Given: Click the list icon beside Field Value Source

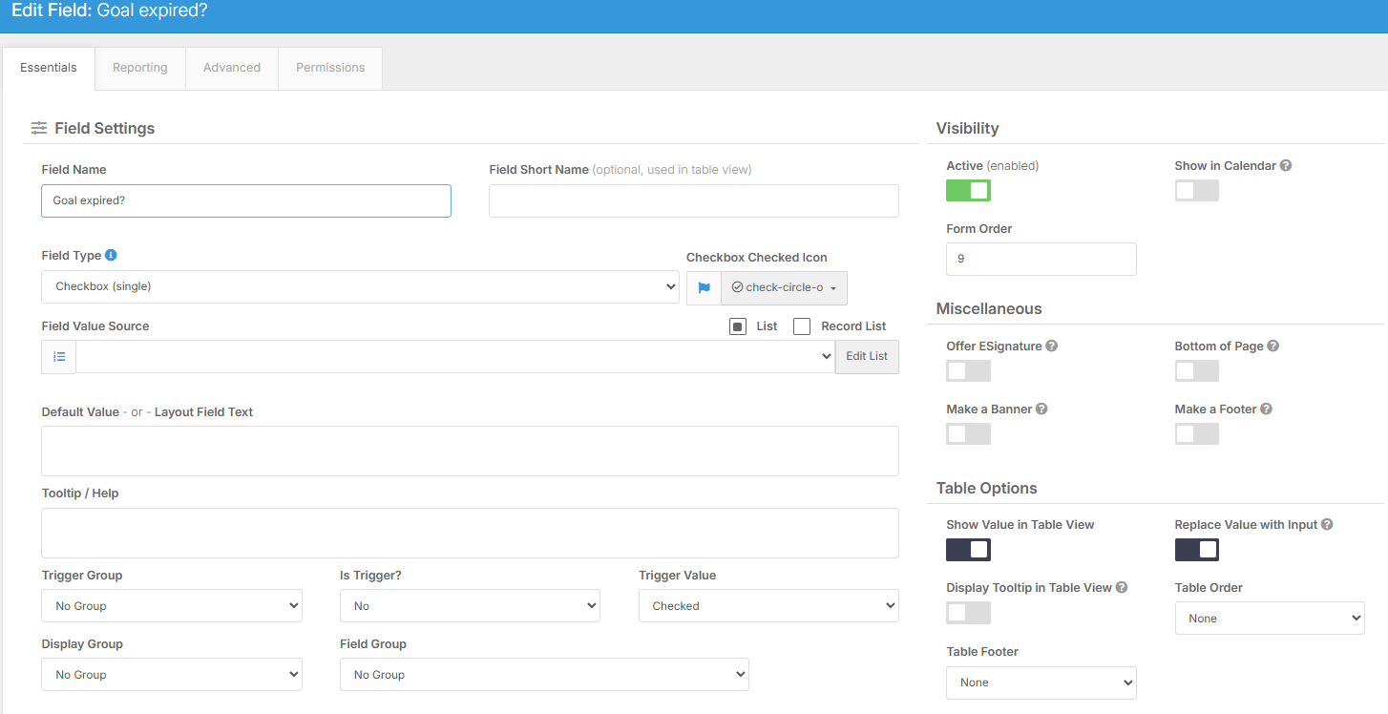Looking at the screenshot, I should pos(59,356).
